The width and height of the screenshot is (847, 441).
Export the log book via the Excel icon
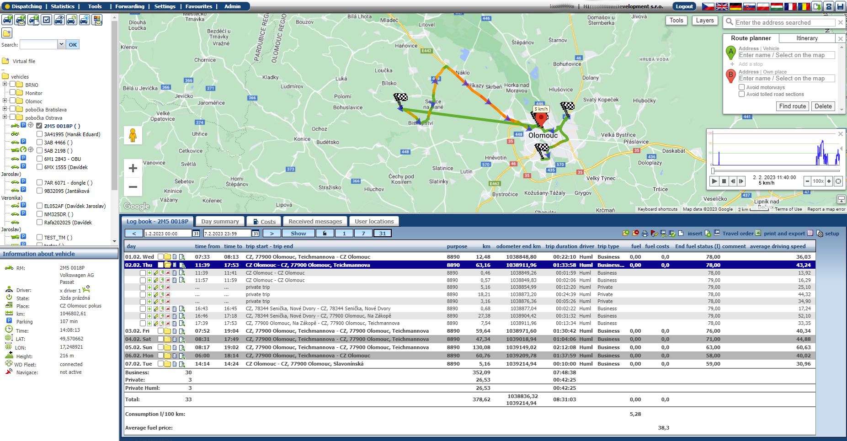[x=758, y=234]
